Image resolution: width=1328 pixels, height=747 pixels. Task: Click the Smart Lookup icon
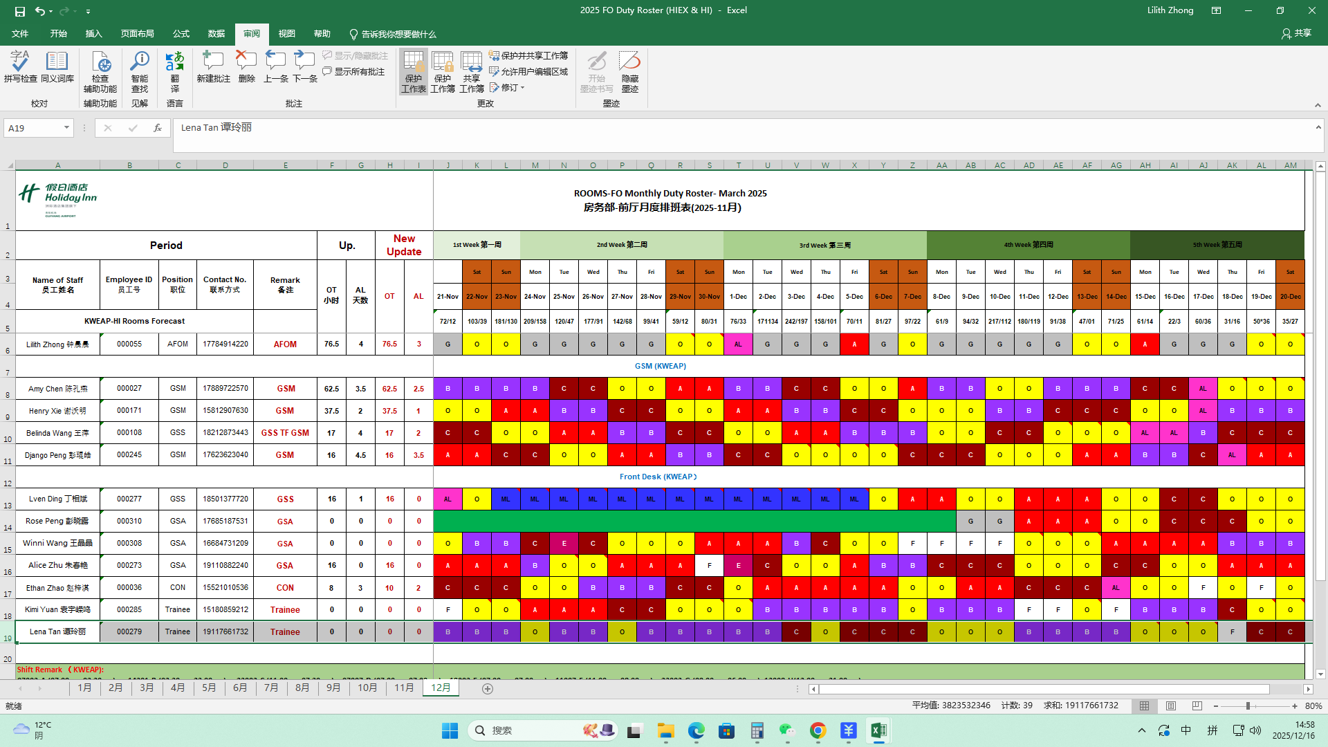tap(140, 67)
